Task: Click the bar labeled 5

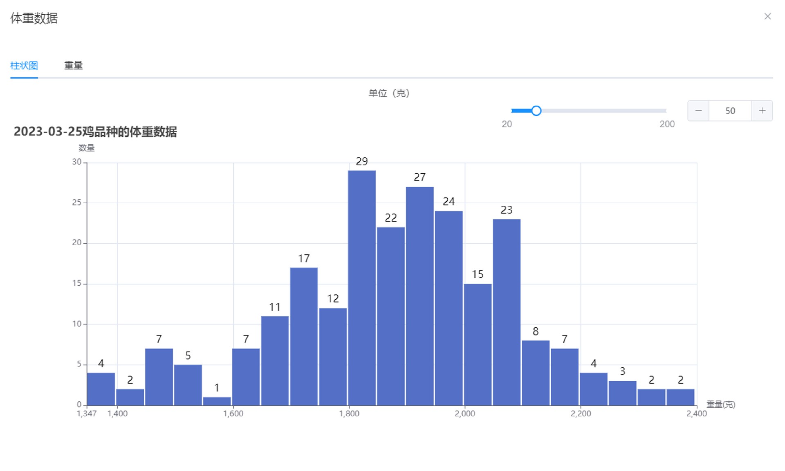Action: pos(188,385)
